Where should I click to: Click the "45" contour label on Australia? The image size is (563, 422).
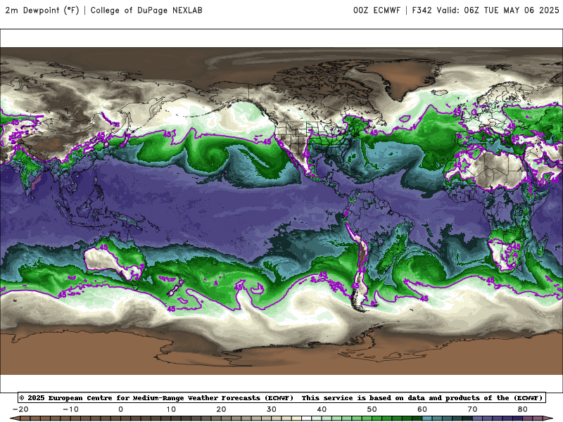tap(103, 248)
